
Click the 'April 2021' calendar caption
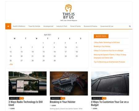point(48,35)
